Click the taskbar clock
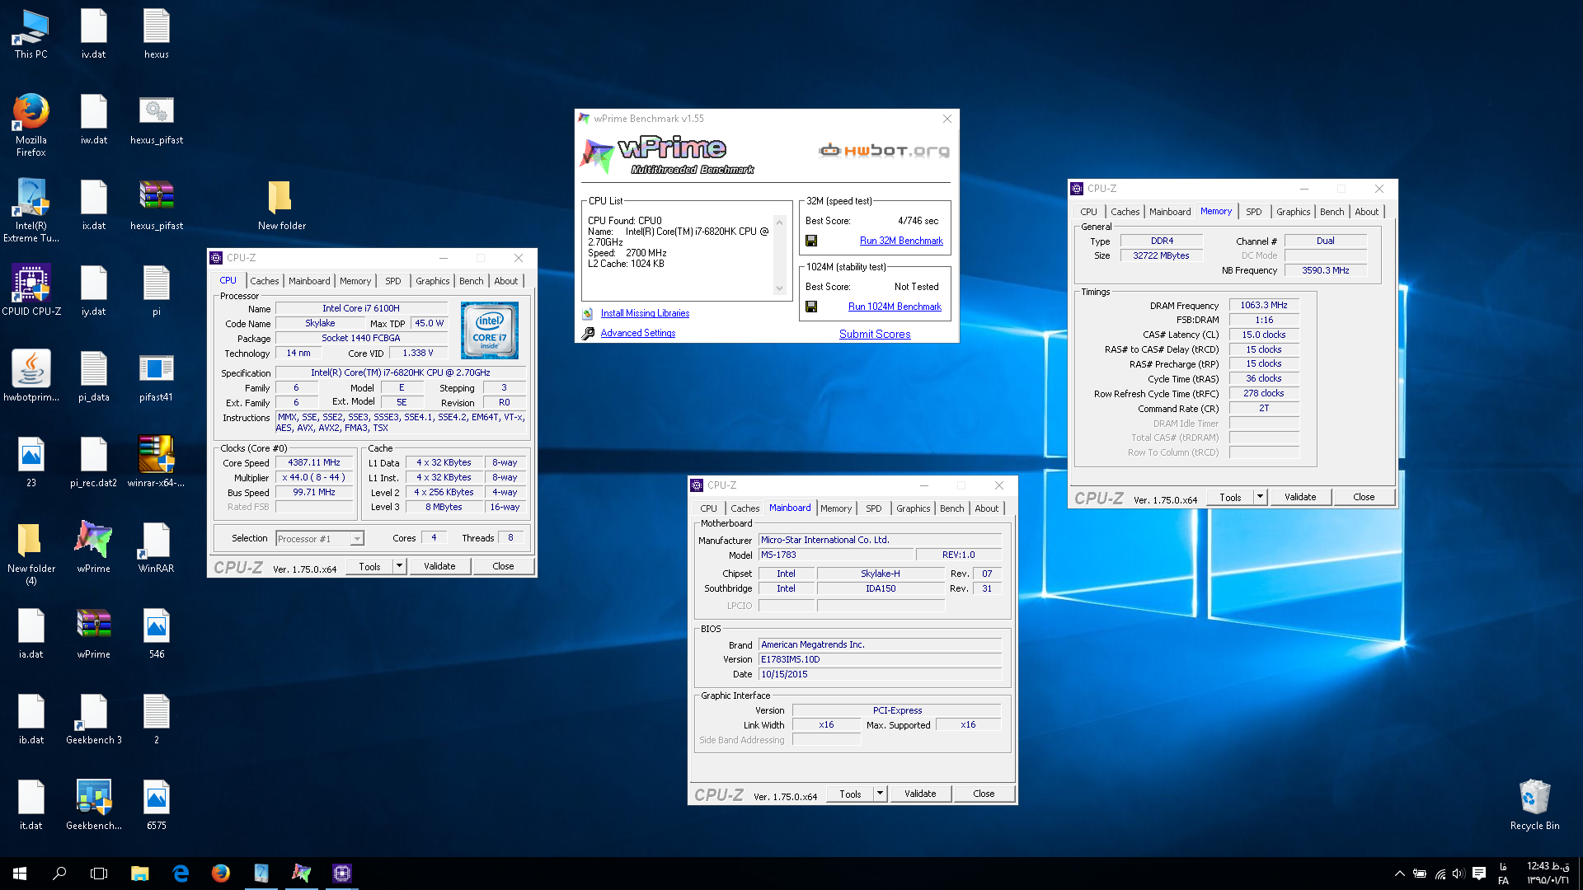Screen dimensions: 1583x890 [x=1548, y=874]
